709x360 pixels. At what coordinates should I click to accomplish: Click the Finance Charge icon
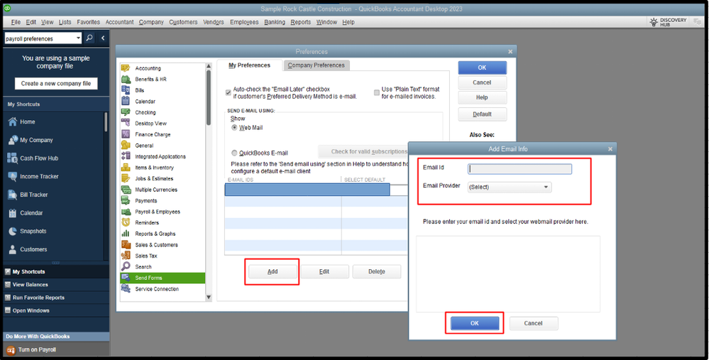pyautogui.click(x=126, y=134)
